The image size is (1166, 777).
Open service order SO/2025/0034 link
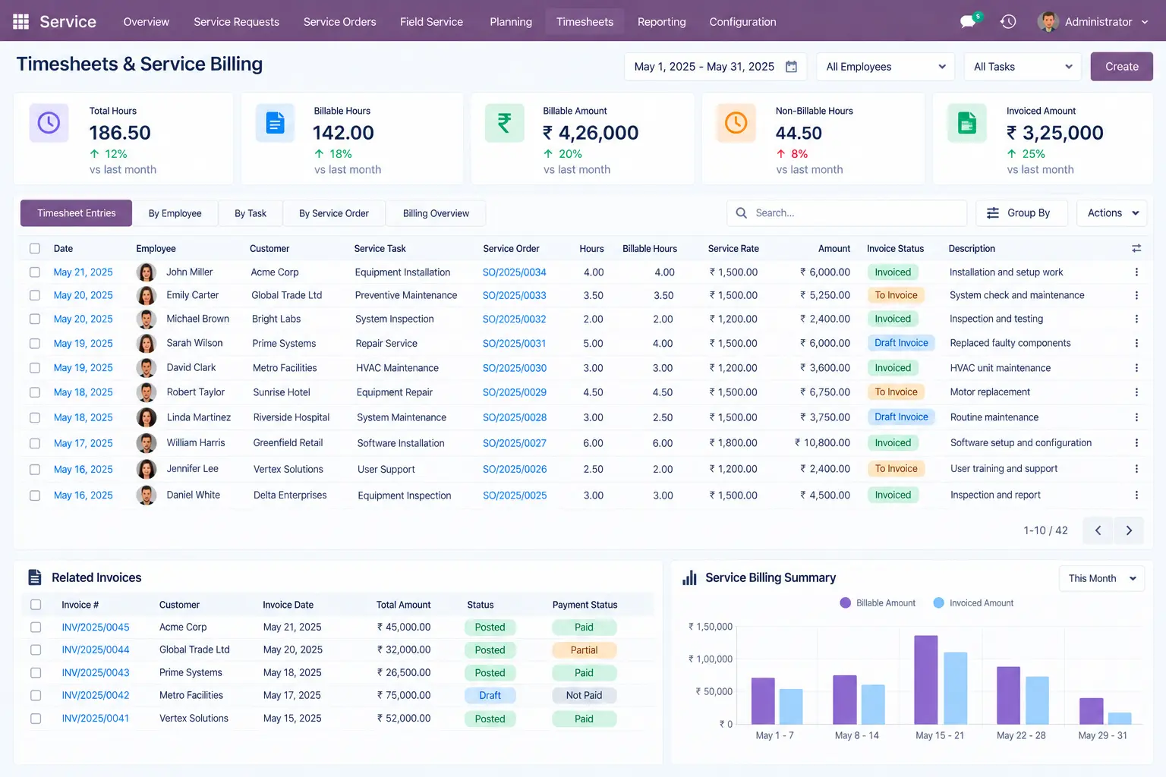(x=515, y=272)
